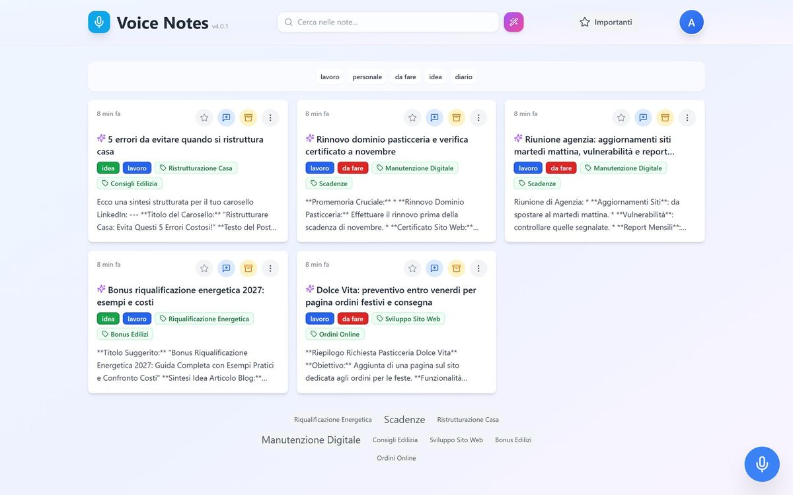Select 'Riqualificazione Energetica' in bottom tag cloud
Image resolution: width=793 pixels, height=495 pixels.
(333, 420)
